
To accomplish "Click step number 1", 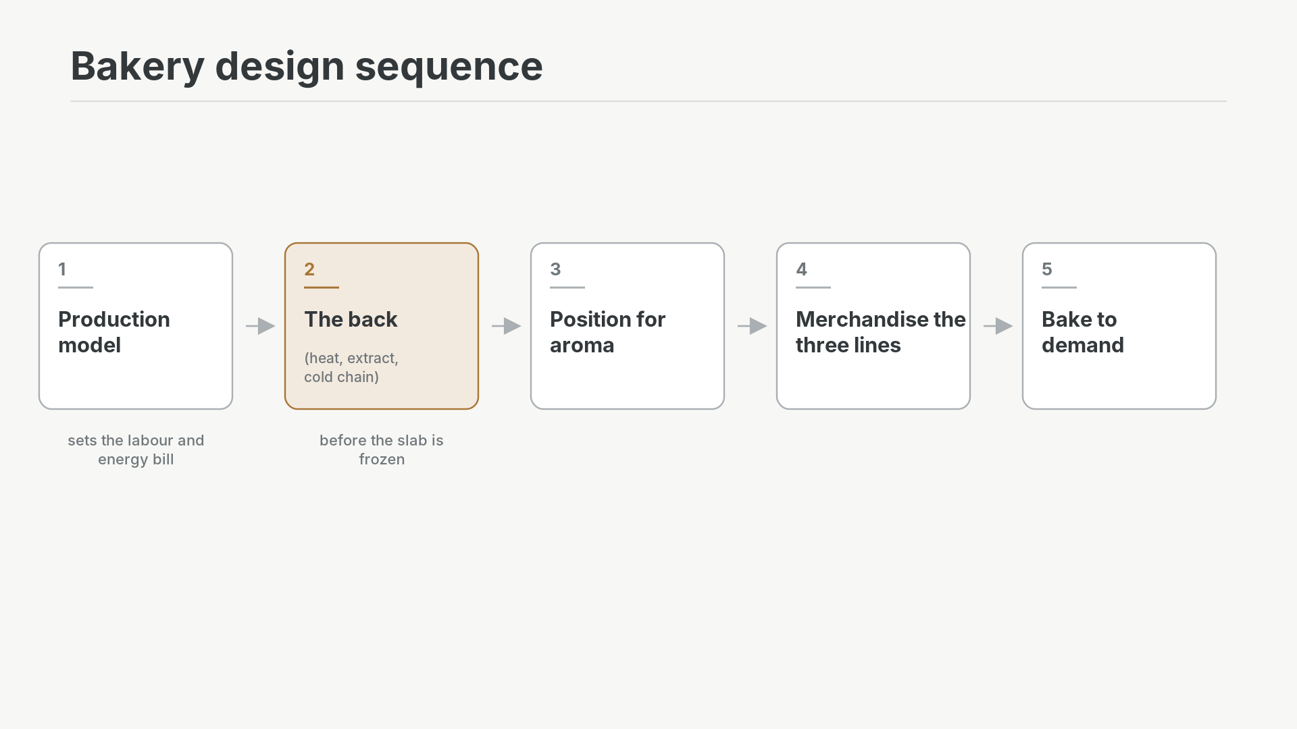I will (62, 269).
